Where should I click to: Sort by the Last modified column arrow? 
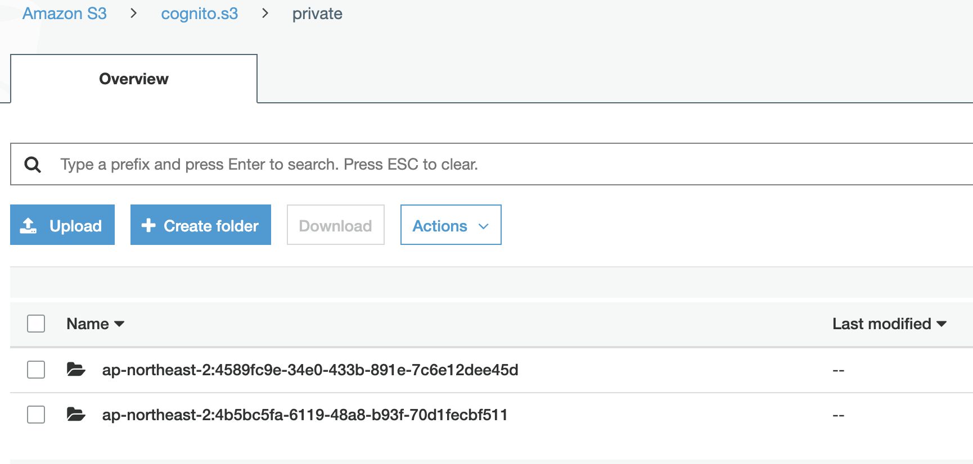coord(942,324)
